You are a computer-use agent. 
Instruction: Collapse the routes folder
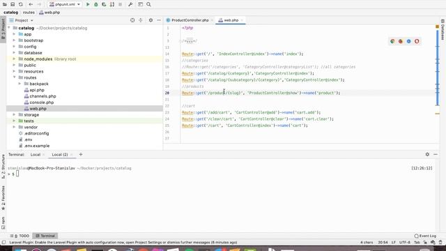(14, 77)
